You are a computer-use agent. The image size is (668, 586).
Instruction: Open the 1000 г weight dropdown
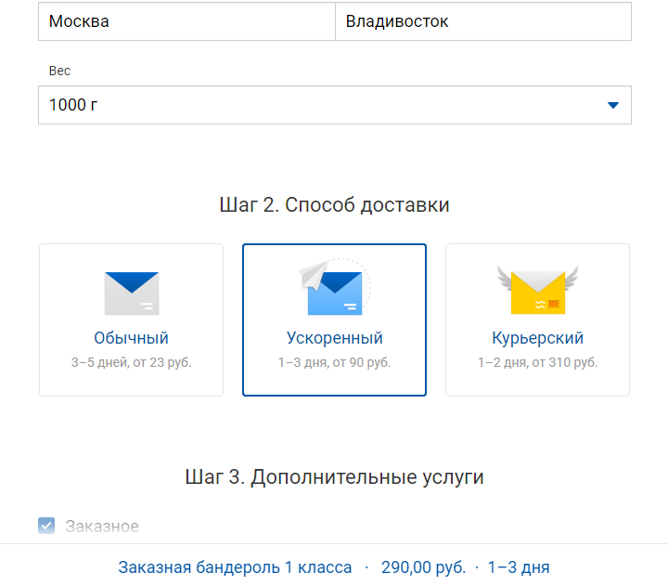335,105
